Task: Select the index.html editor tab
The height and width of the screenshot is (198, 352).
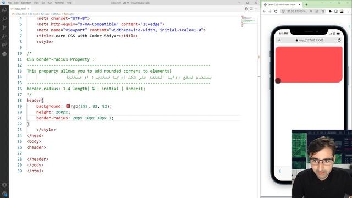Action: pos(20,9)
